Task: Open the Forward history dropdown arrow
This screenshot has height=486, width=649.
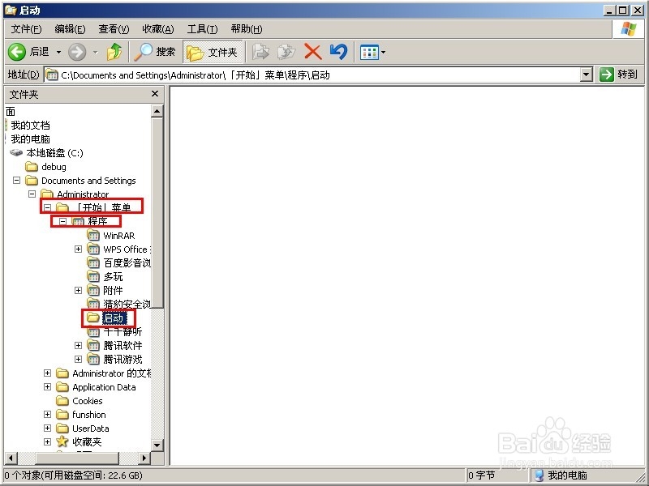Action: (95, 52)
